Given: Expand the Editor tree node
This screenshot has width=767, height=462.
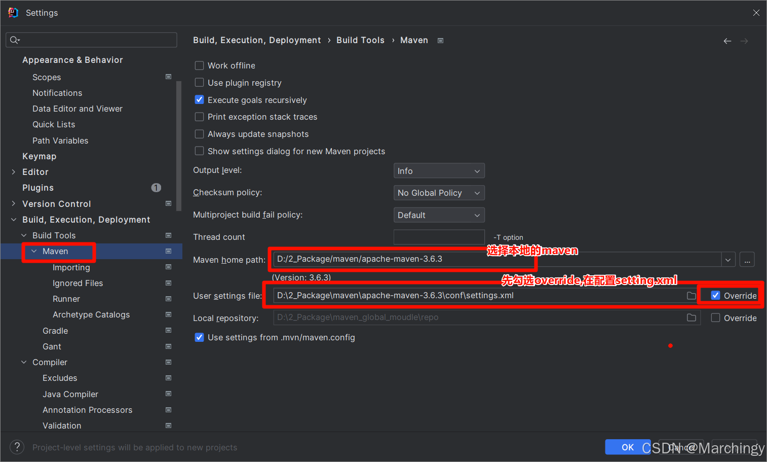Looking at the screenshot, I should click(14, 172).
